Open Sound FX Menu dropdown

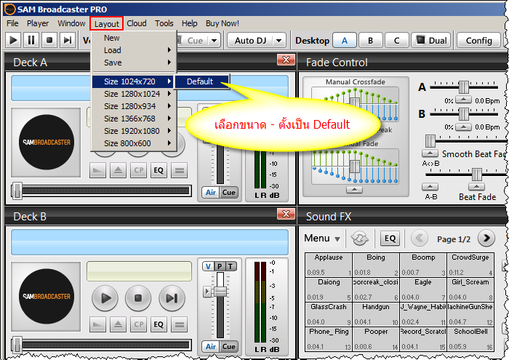pos(322,239)
